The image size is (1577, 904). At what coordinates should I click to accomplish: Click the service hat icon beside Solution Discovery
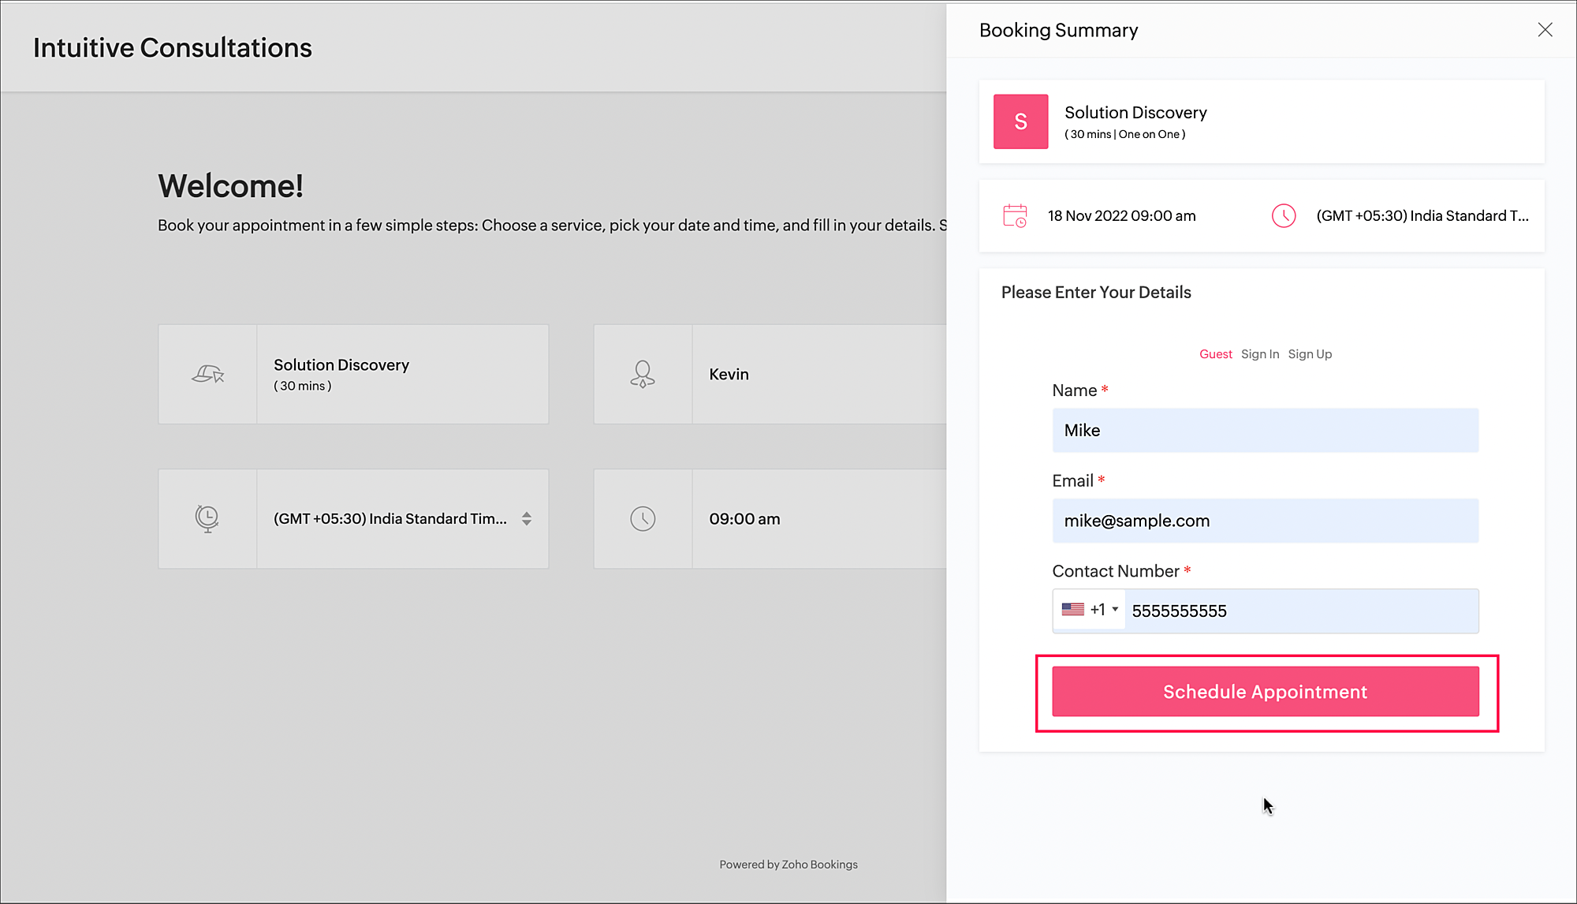pyautogui.click(x=207, y=374)
